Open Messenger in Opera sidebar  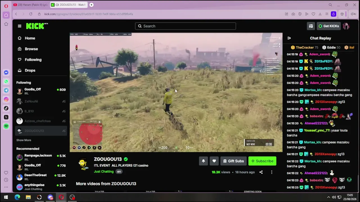pyautogui.click(x=6, y=73)
